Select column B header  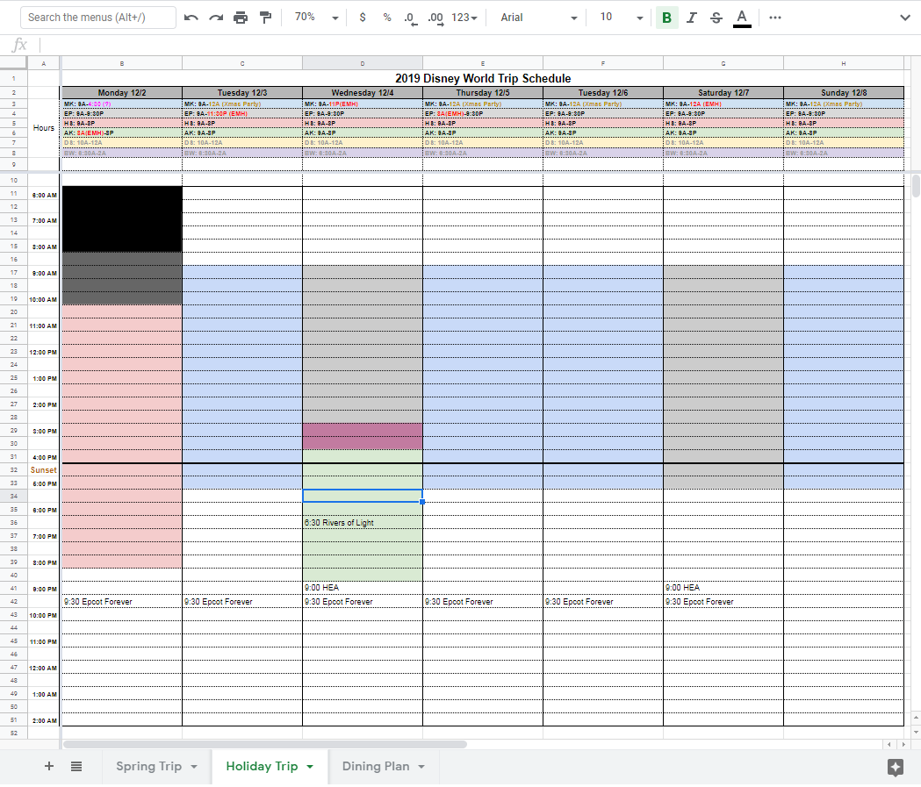coord(121,63)
